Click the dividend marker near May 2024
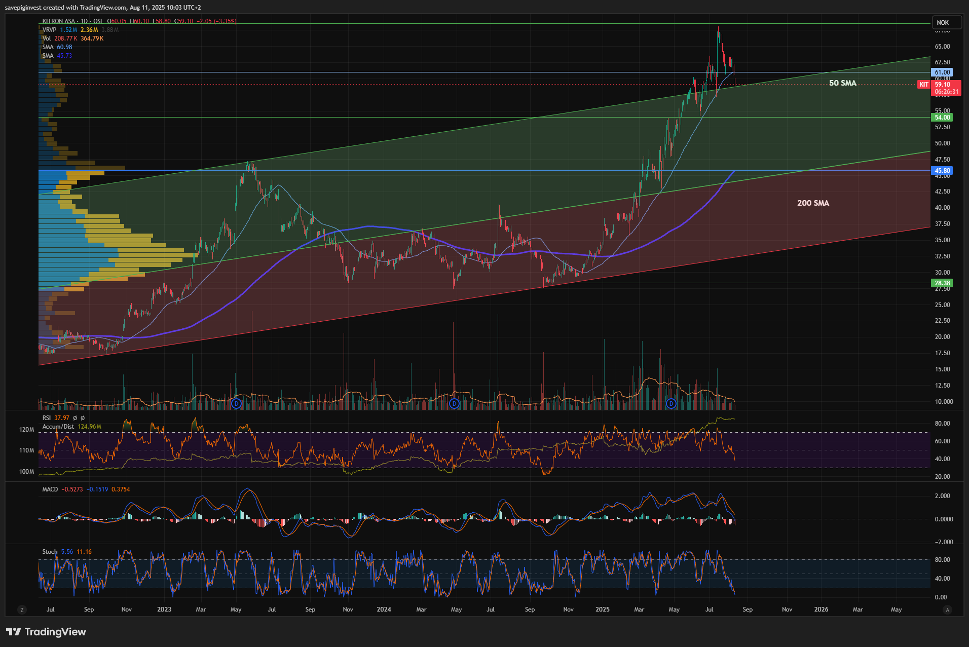Screen dimensions: 969x647 pos(454,403)
